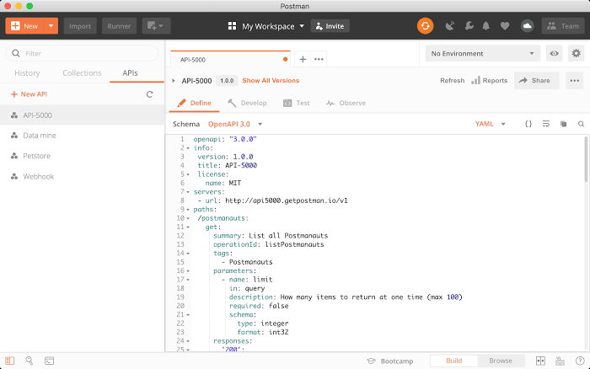Click the refresh icon next to New API

pyautogui.click(x=149, y=94)
